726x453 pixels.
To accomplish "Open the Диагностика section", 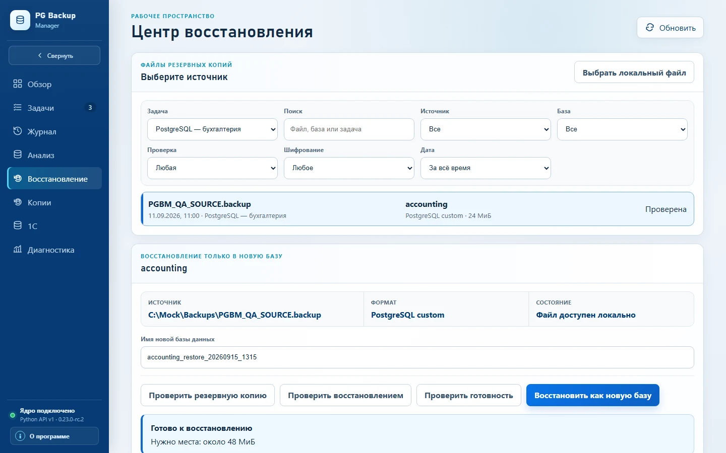I will [x=54, y=250].
